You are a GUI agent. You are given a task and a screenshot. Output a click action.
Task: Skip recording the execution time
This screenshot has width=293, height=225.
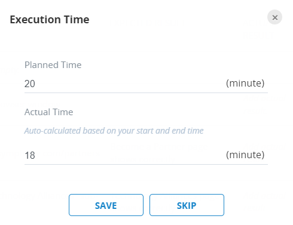187,205
